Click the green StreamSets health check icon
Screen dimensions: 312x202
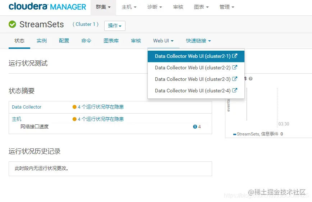12,24
